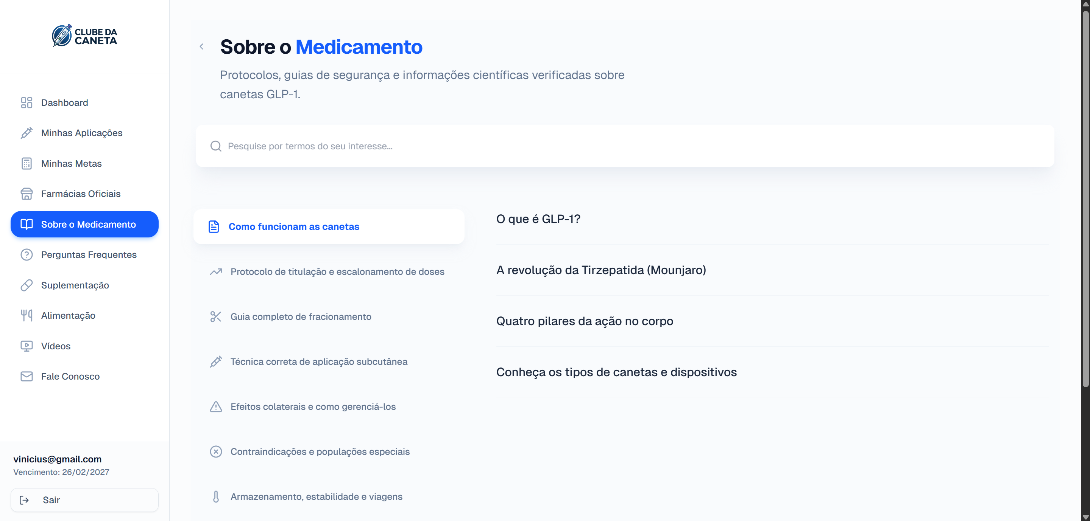Click the Sair button

84,500
